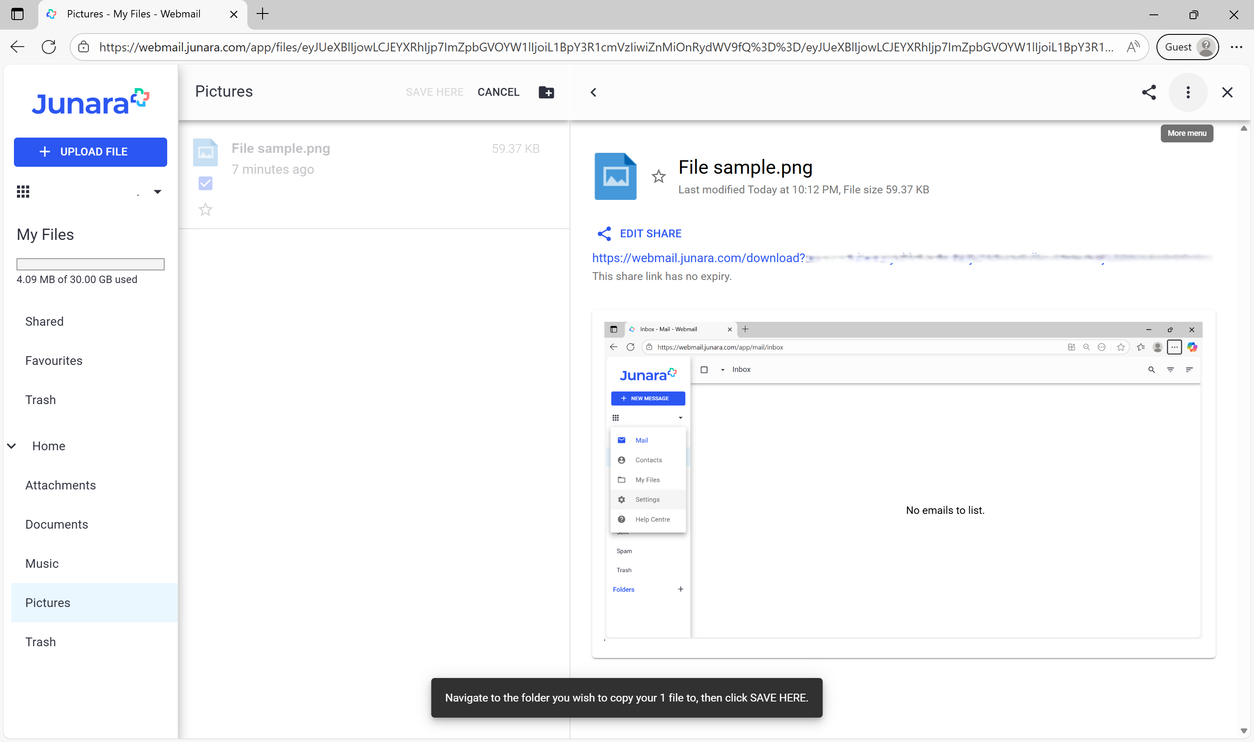Open the apps grid icon

point(23,192)
